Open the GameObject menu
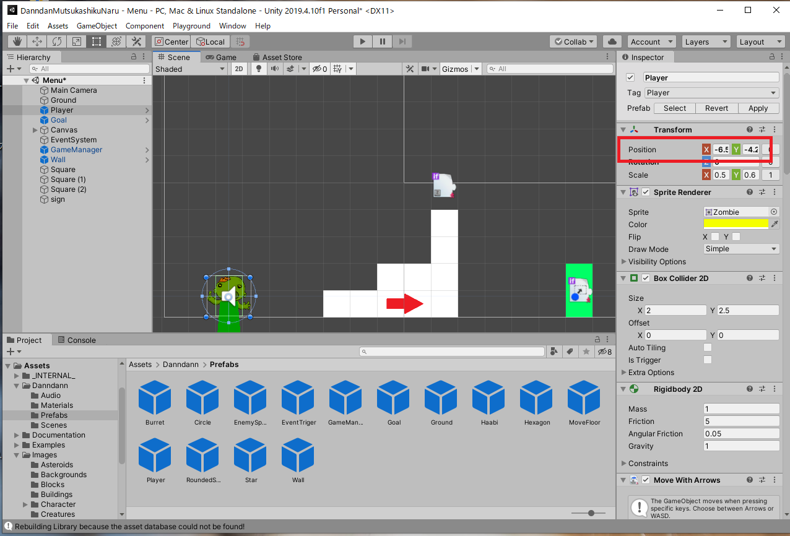Image resolution: width=790 pixels, height=536 pixels. pyautogui.click(x=97, y=26)
